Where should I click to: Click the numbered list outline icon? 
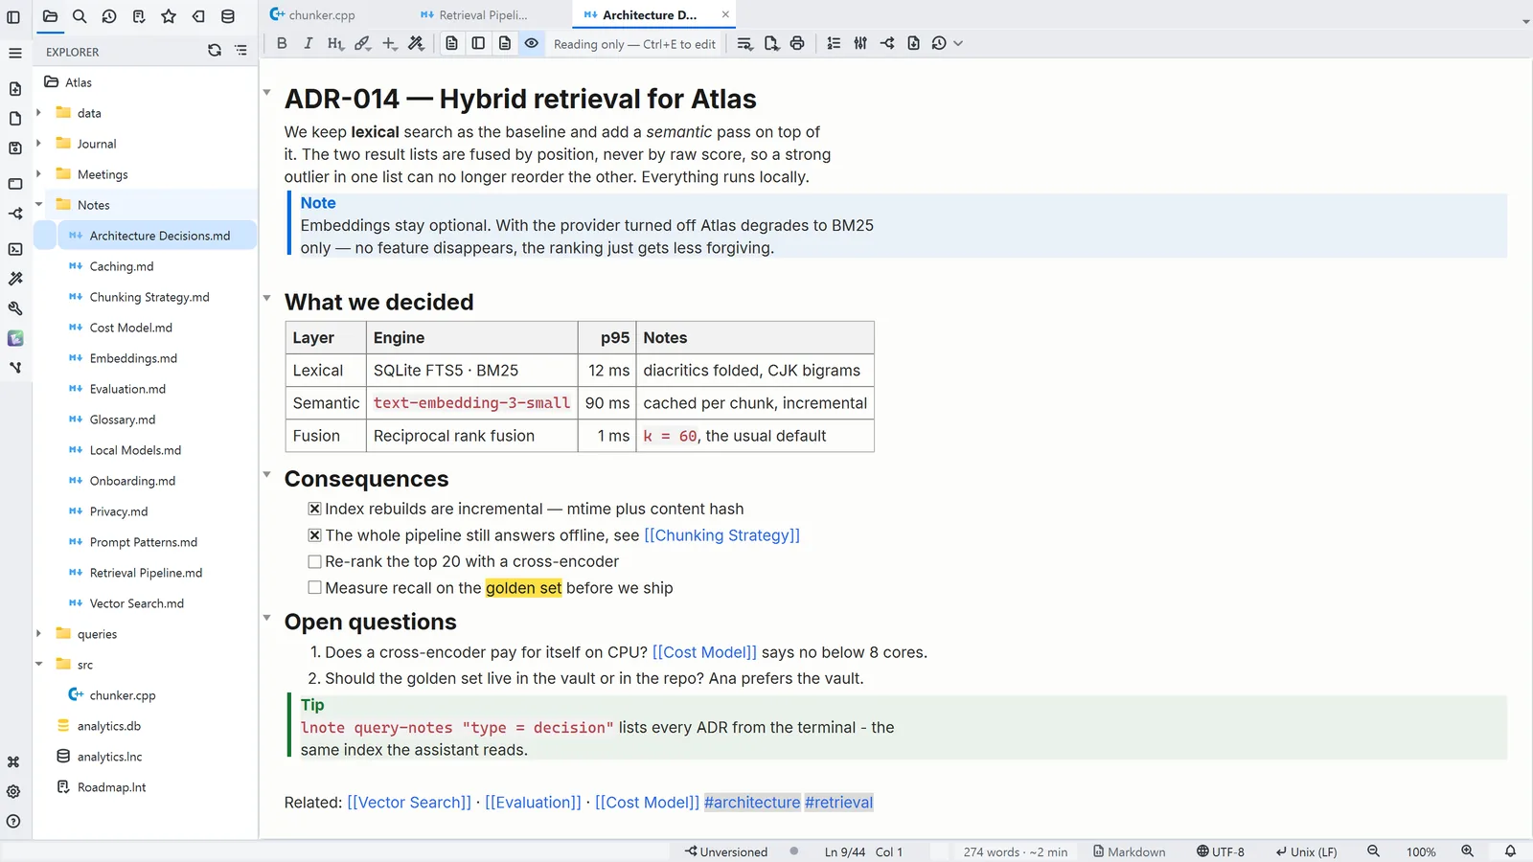[x=834, y=43]
